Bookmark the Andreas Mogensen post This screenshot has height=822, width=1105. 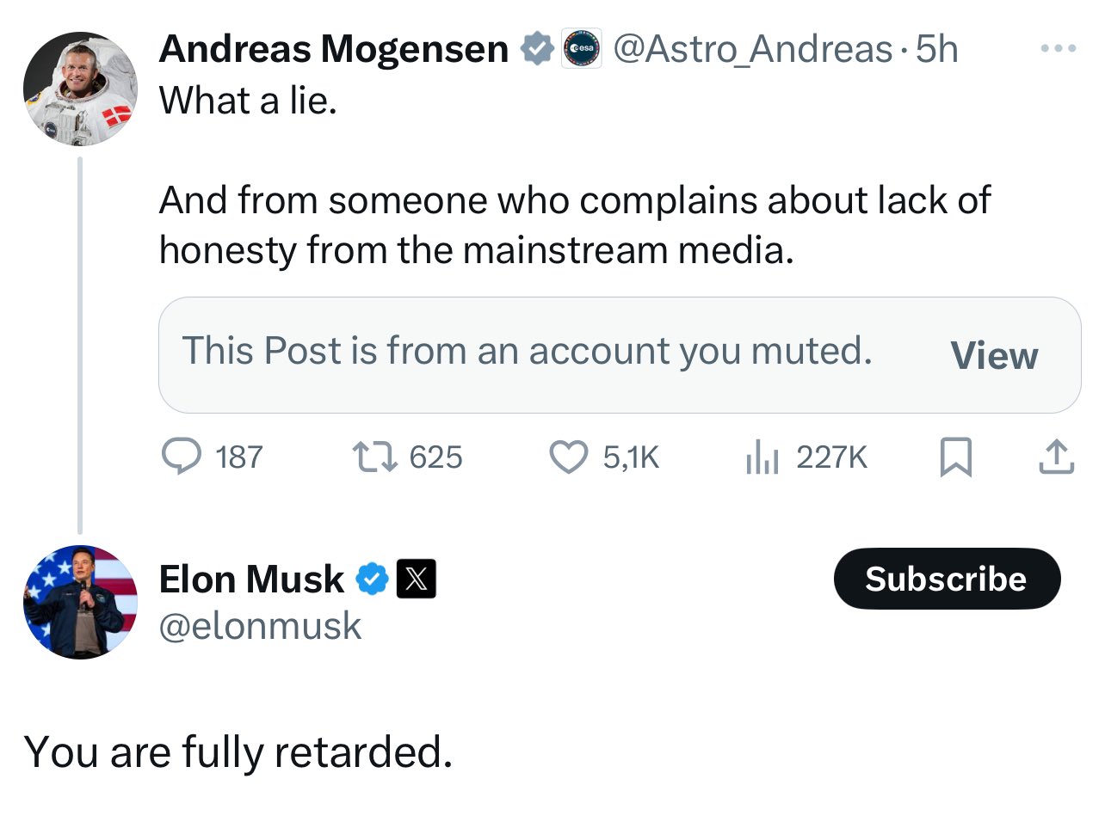click(x=955, y=457)
